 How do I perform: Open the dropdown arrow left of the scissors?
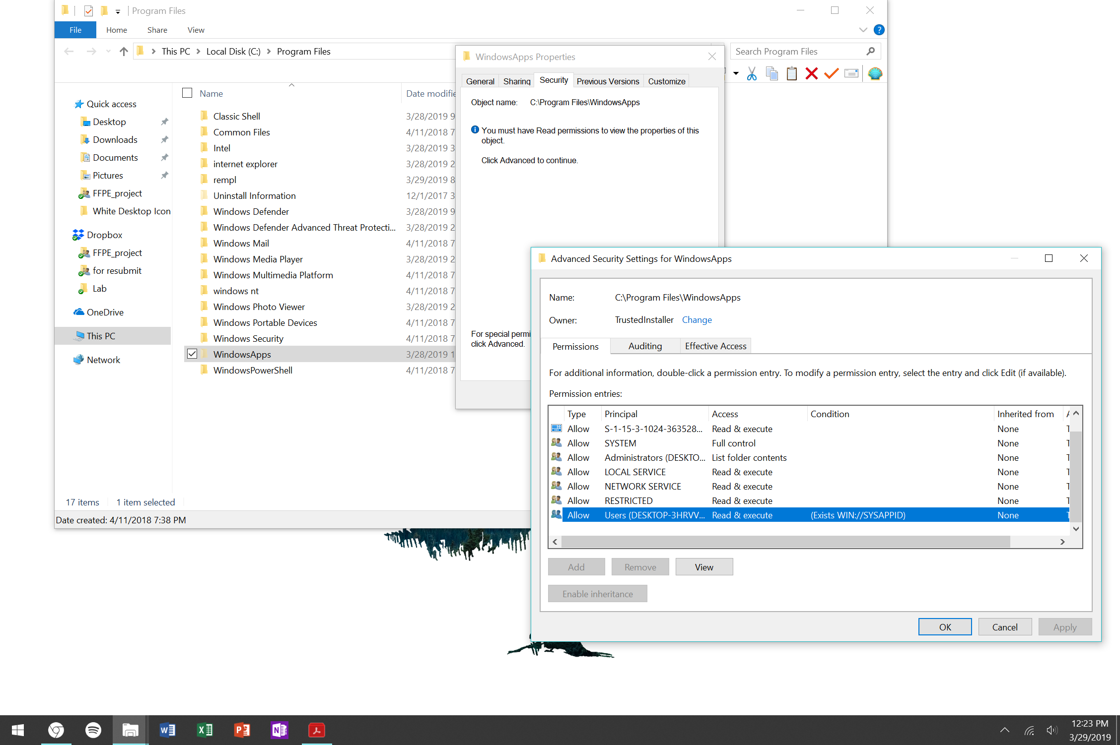[x=736, y=74]
